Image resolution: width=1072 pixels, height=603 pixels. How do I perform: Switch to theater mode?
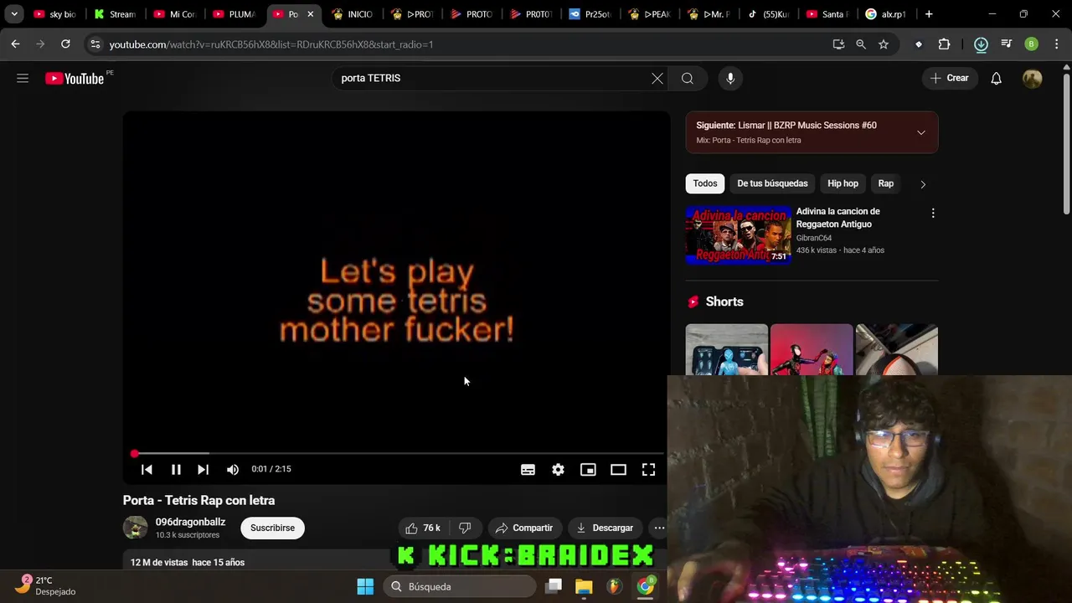(618, 470)
